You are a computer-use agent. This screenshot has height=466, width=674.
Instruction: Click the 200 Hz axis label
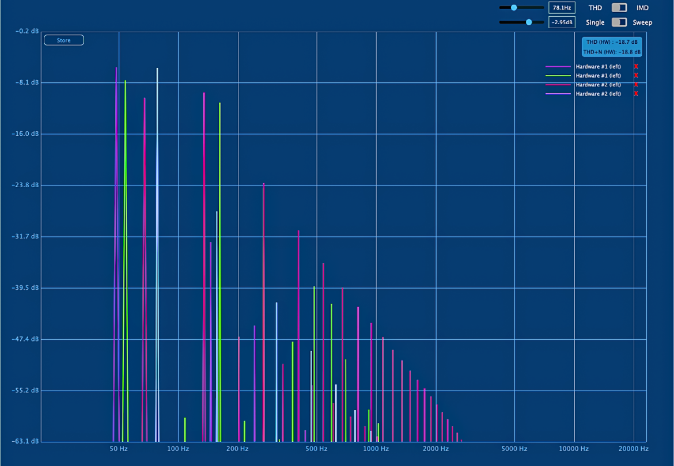pos(237,449)
